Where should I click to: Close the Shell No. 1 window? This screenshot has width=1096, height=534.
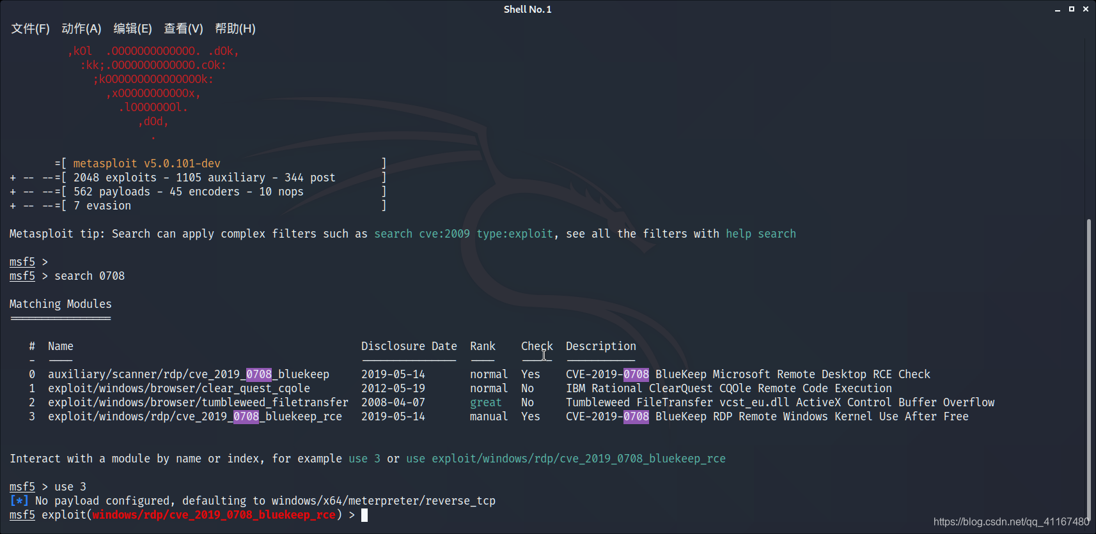pyautogui.click(x=1086, y=9)
